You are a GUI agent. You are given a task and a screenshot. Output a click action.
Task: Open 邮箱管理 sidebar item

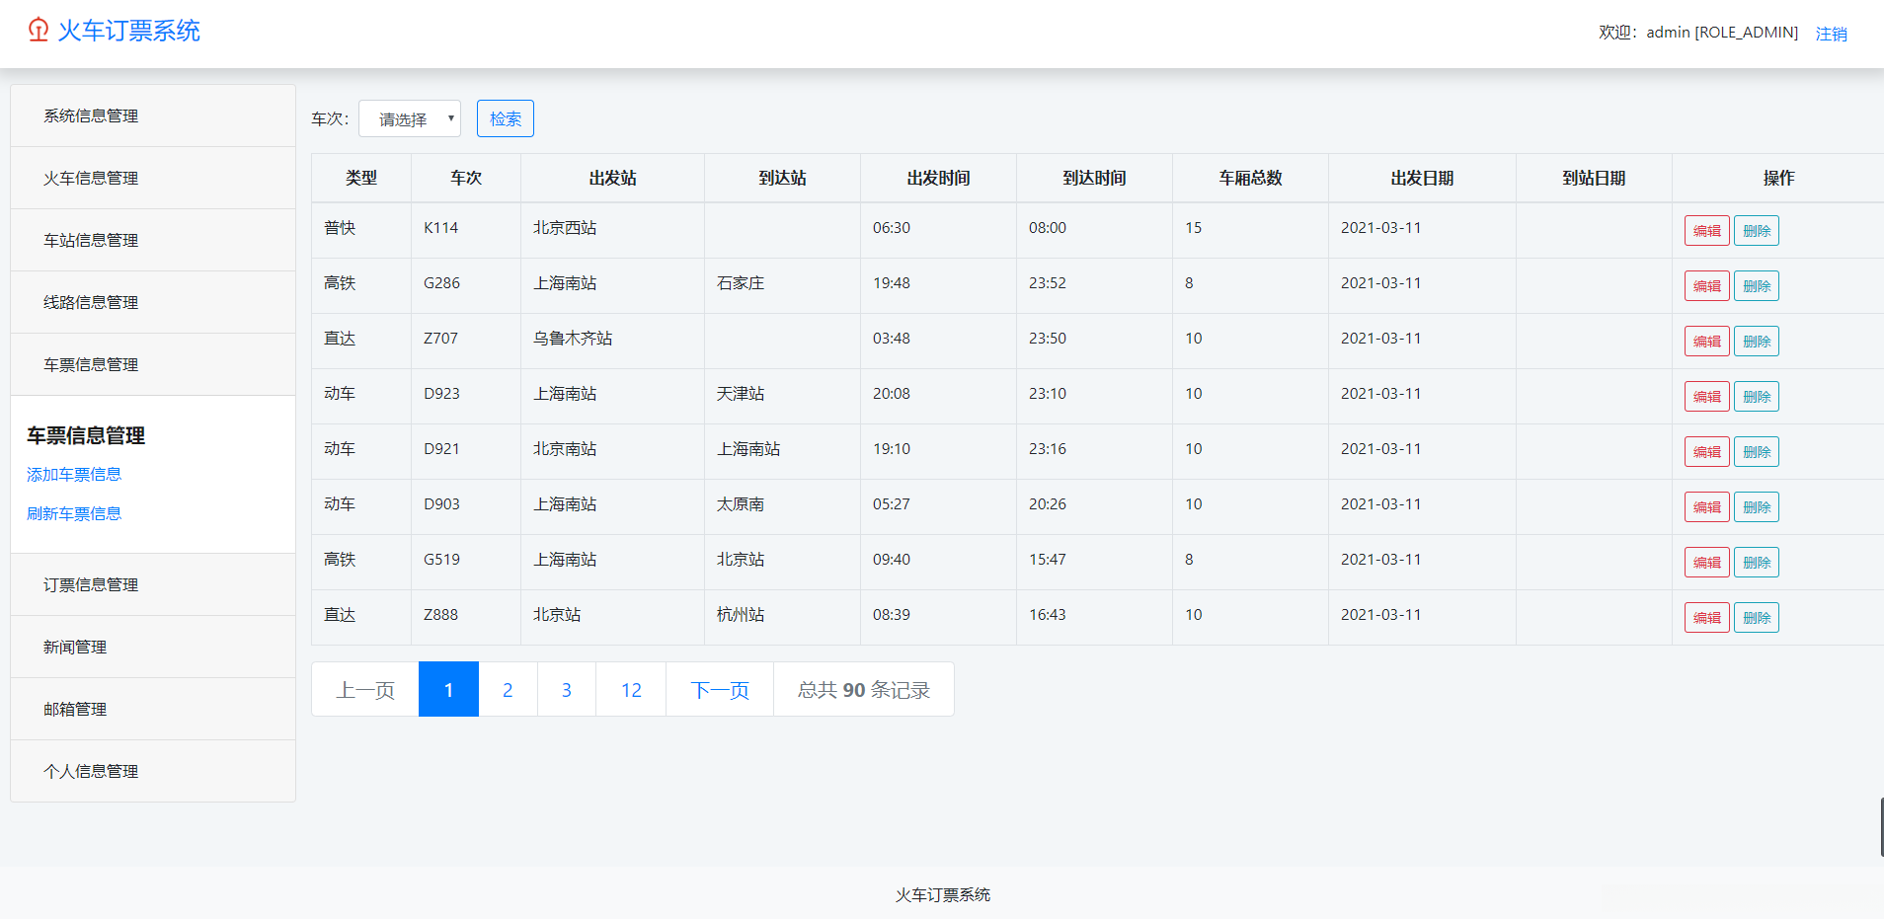click(75, 710)
